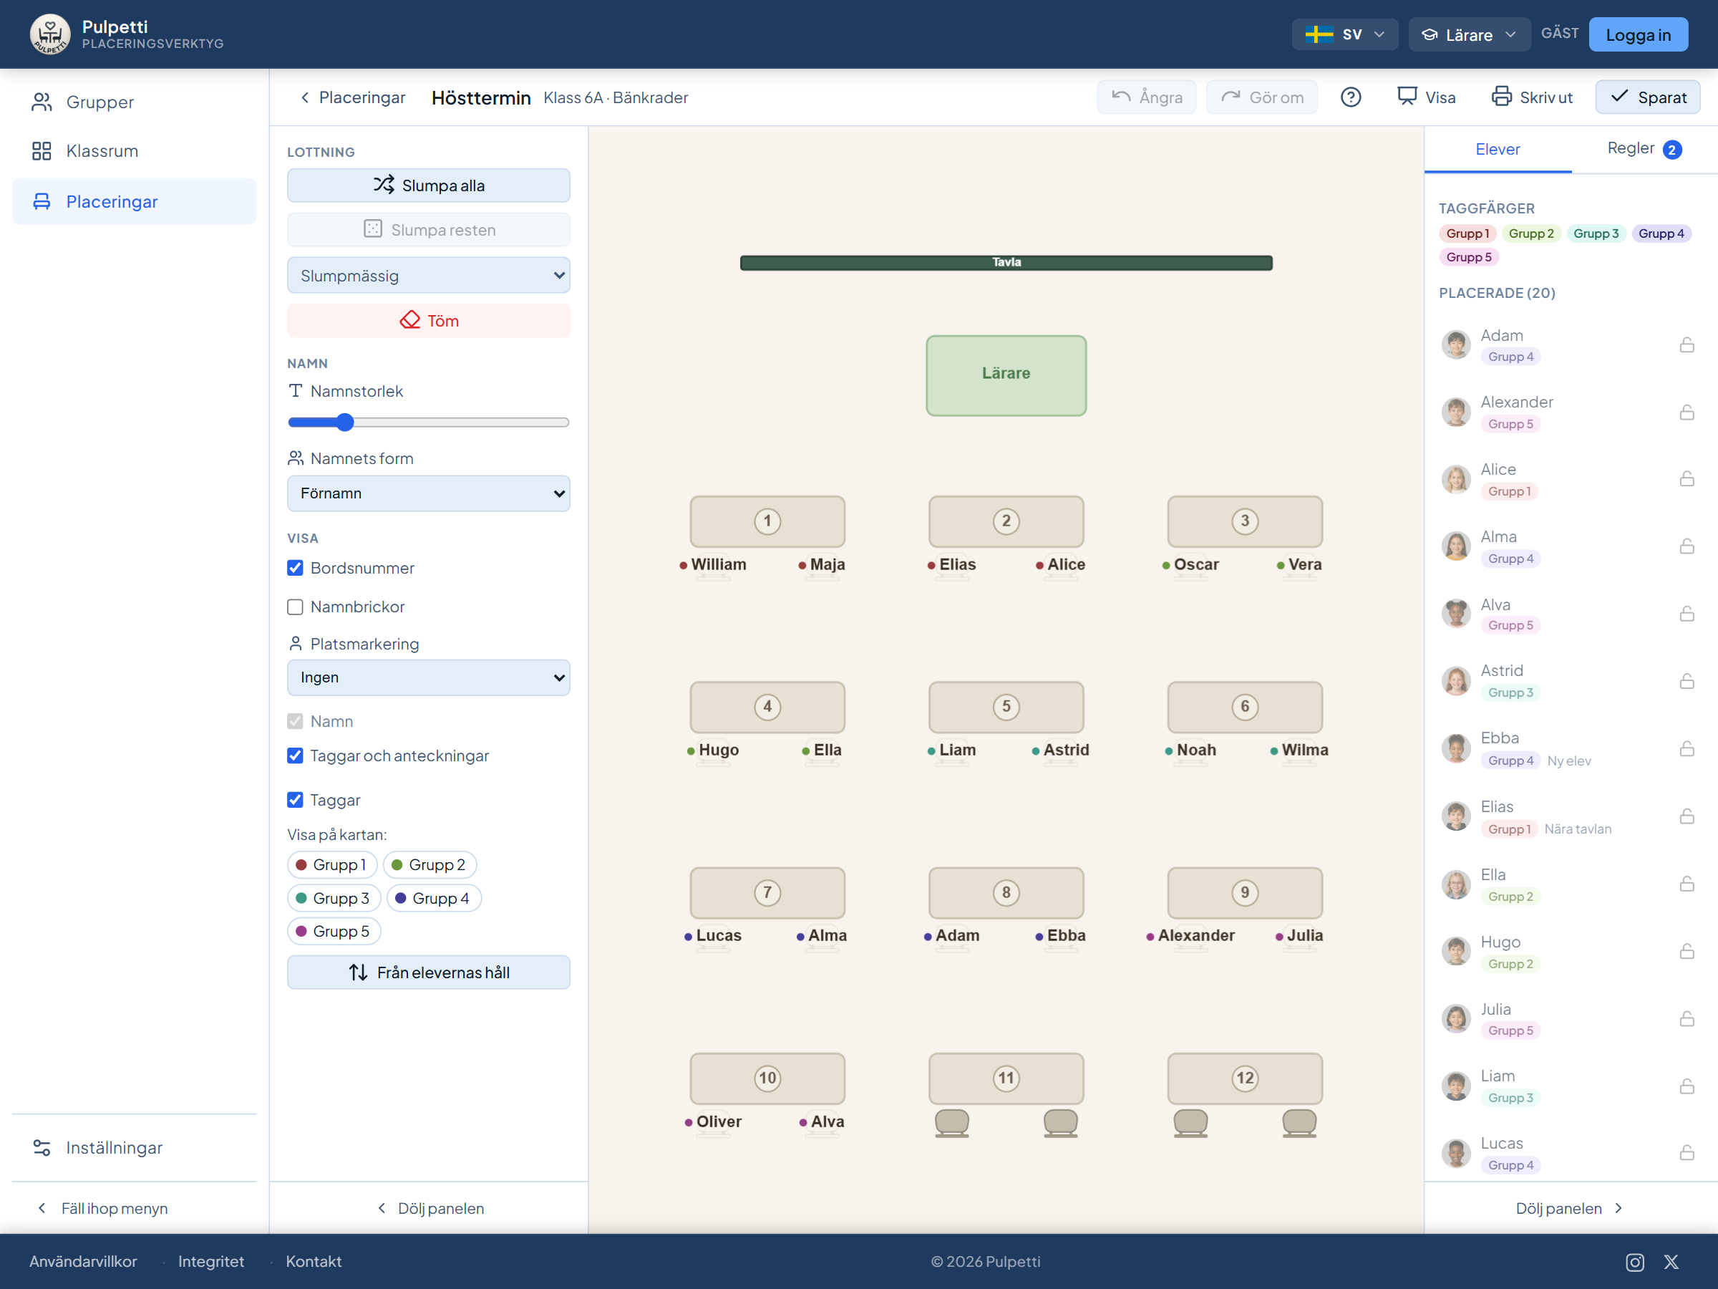1718x1289 pixels.
Task: Click the Visa presentation screen icon
Action: click(x=1407, y=97)
